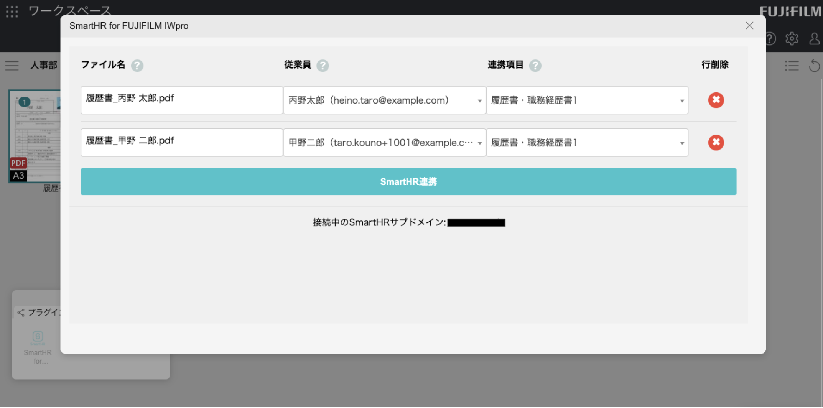The width and height of the screenshot is (823, 408).
Task: Close the SmartHR for FUJIFILM IWpro dialog
Action: coord(749,26)
